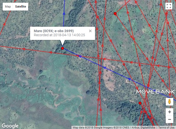Click the blue arrow on the vertical track
176x129 pixels.
coord(64,13)
